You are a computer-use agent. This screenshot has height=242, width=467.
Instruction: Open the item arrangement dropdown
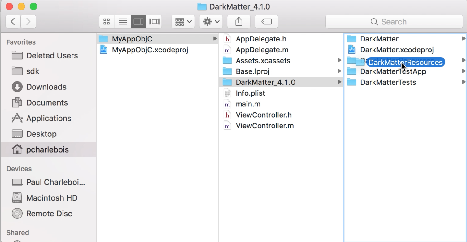pyautogui.click(x=183, y=21)
